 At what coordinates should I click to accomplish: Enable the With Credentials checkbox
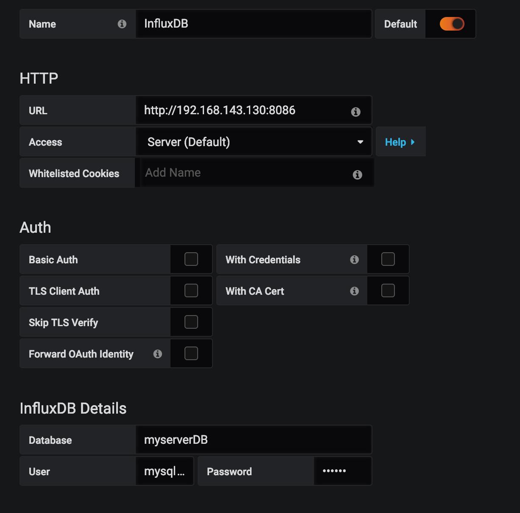pyautogui.click(x=388, y=259)
